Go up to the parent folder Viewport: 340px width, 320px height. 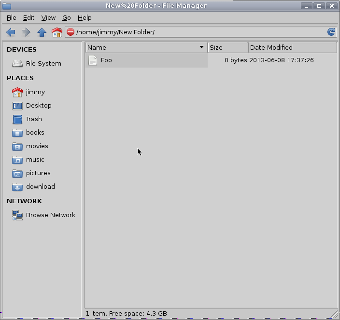point(42,32)
